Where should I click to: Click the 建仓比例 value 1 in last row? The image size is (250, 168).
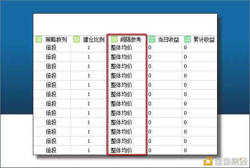(89, 150)
